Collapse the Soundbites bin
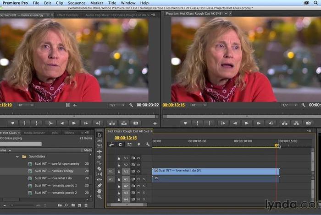 click(x=17, y=156)
